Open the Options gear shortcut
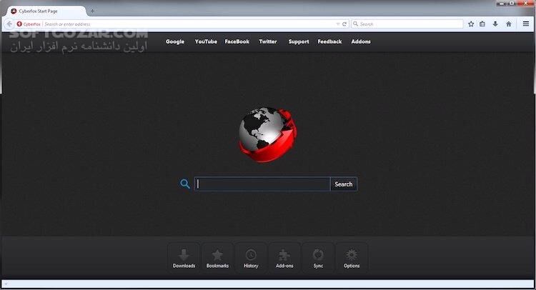The height and width of the screenshot is (290, 536). click(x=352, y=258)
